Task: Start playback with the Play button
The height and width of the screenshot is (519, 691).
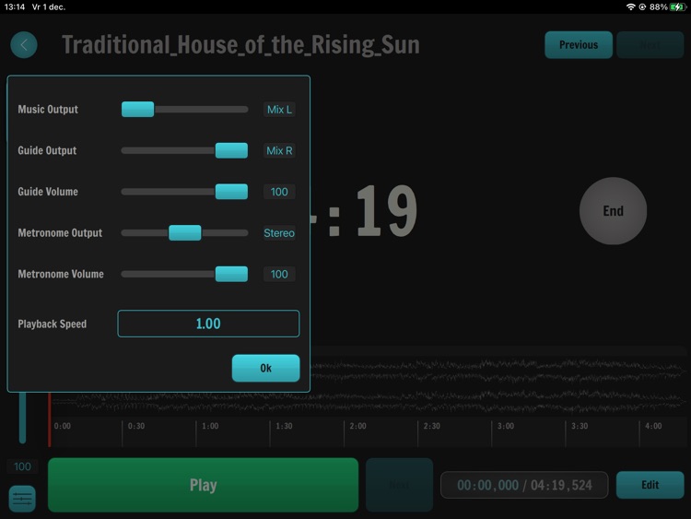Action: 204,485
